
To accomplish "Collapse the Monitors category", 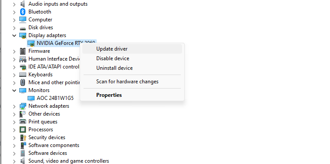I will coord(14,90).
